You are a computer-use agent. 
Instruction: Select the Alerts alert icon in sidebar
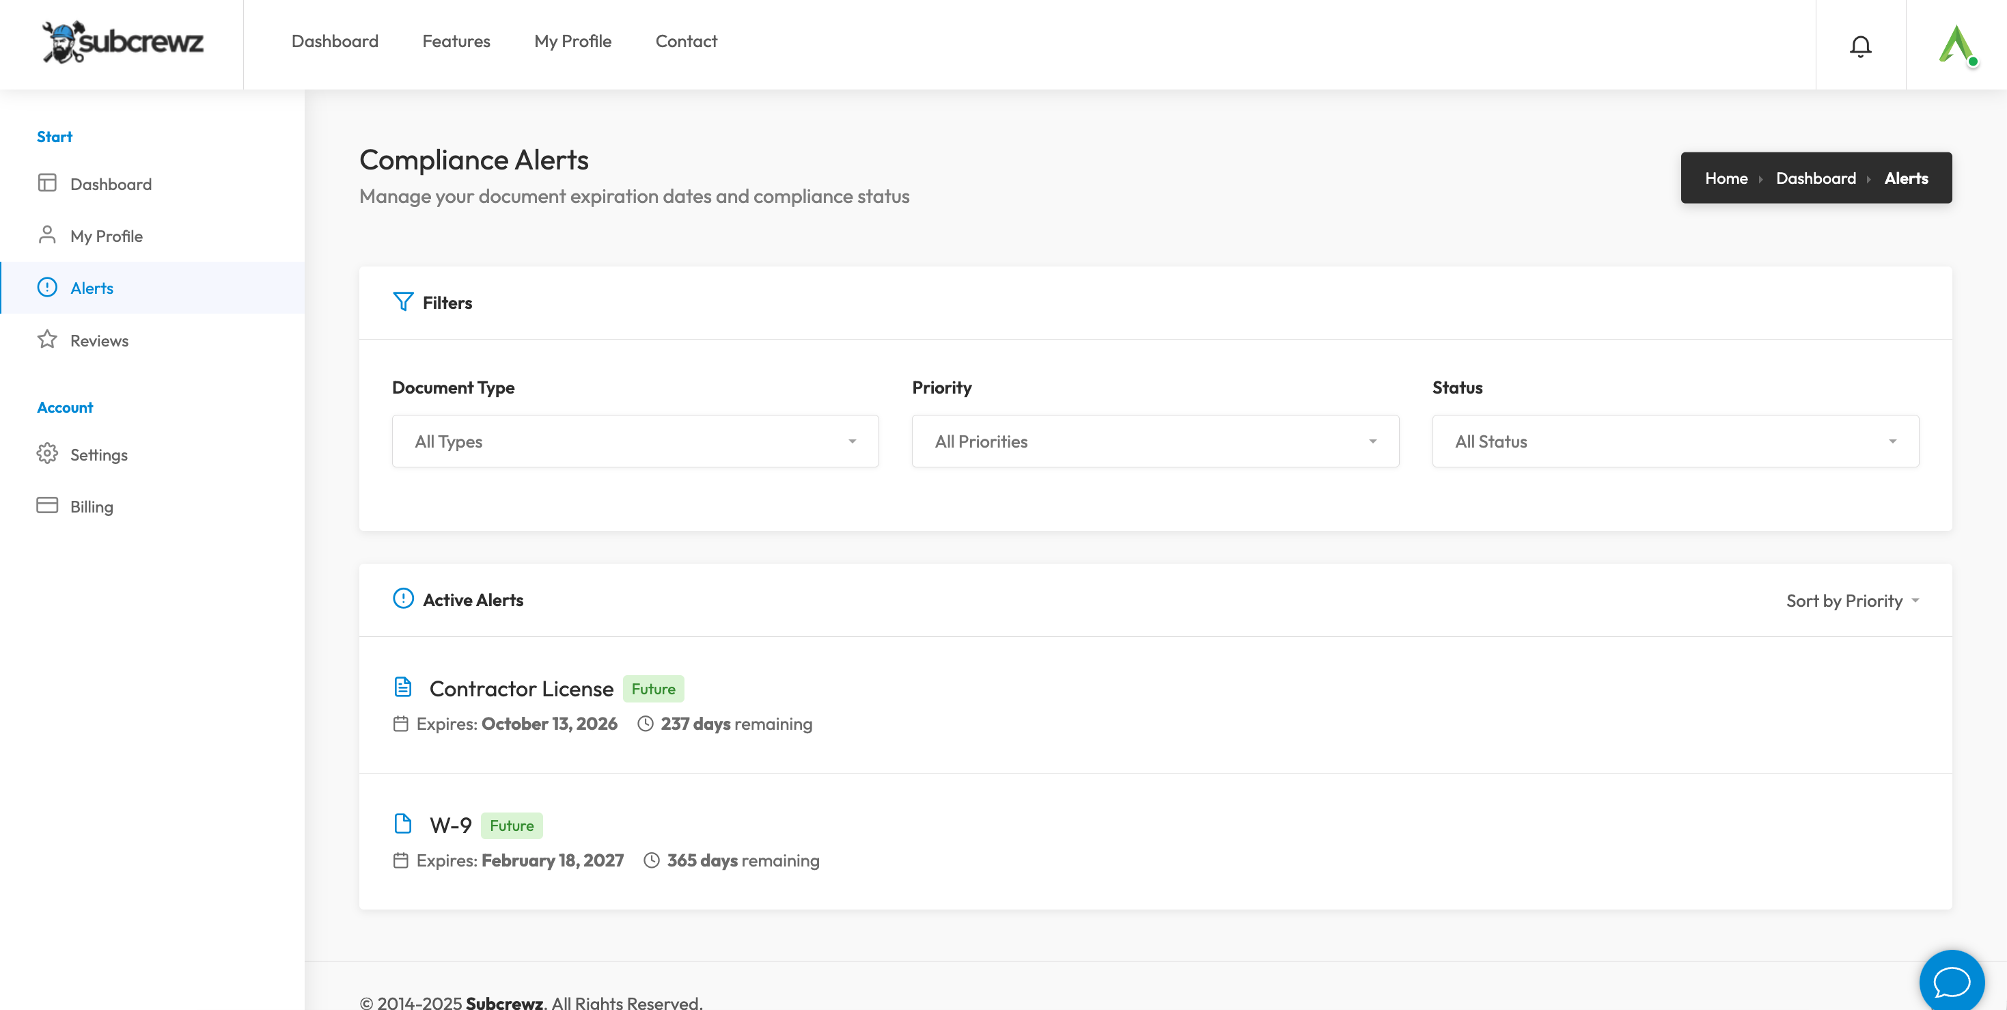(46, 287)
